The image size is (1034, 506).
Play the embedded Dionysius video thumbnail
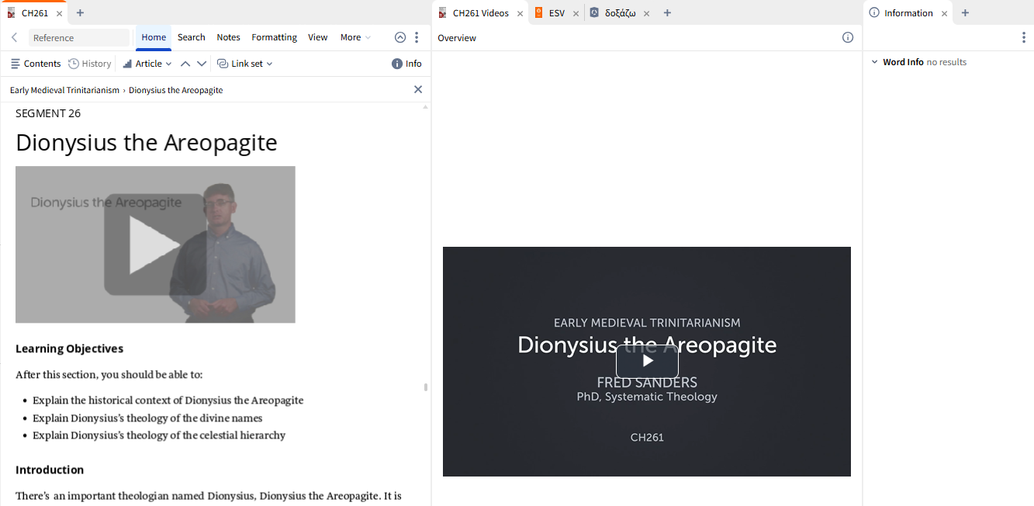[x=155, y=244]
